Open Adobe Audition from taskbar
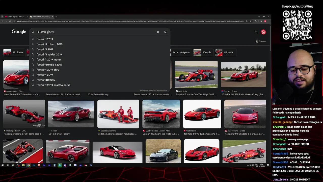This screenshot has width=323, height=182. pos(80,165)
